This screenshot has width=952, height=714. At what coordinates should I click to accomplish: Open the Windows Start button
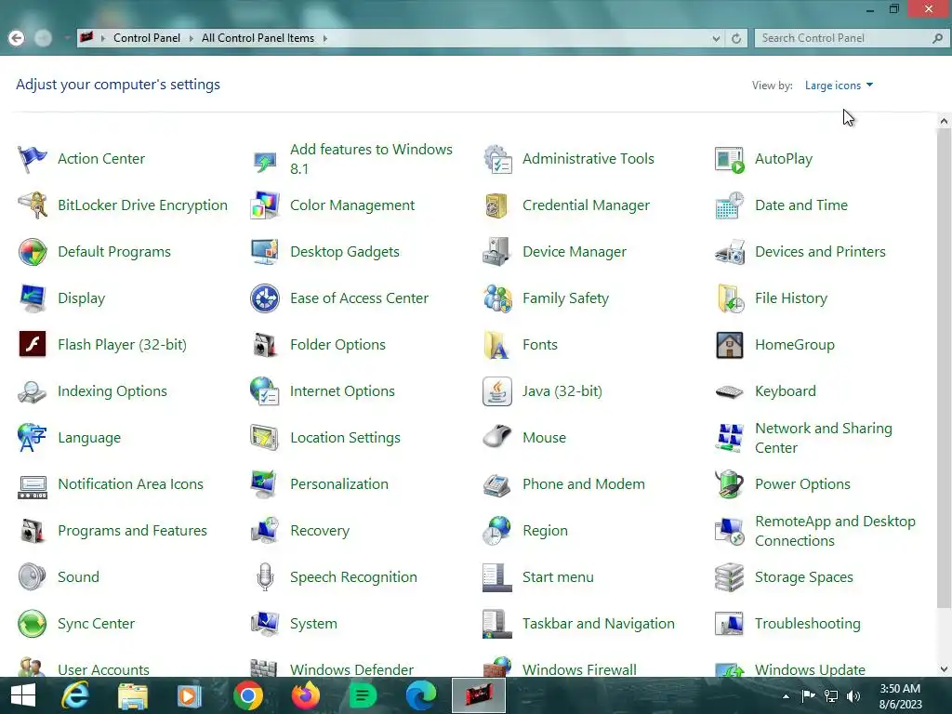pos(23,695)
